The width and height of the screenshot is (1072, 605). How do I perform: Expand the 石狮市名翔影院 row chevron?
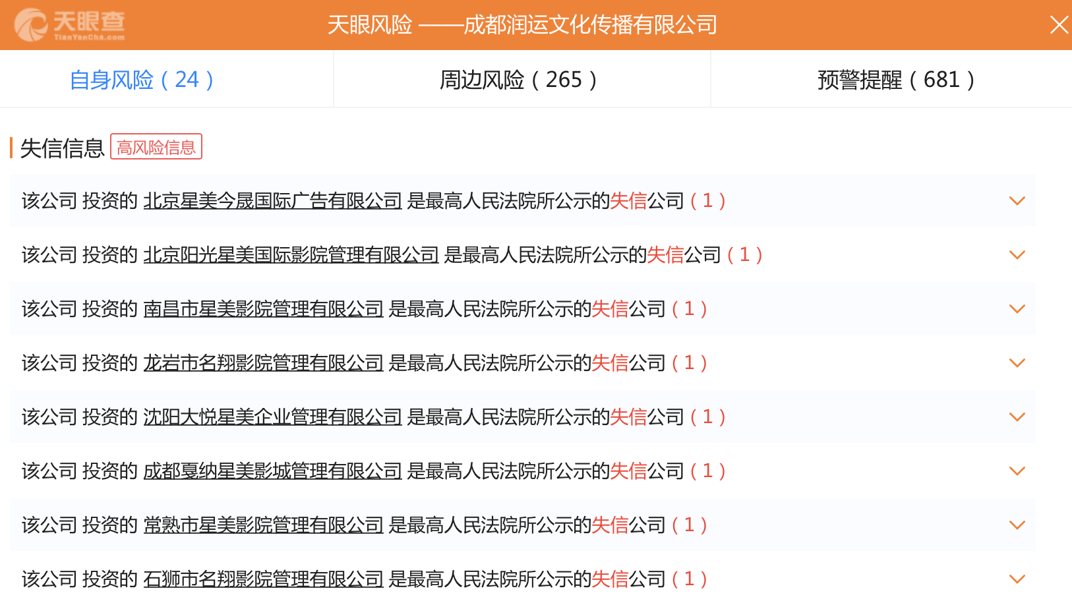(1017, 579)
